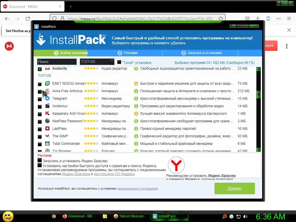Image resolution: width=296 pixels, height=222 pixels.
Task: Click the green license icon in Telegram row
Action: 136,98
